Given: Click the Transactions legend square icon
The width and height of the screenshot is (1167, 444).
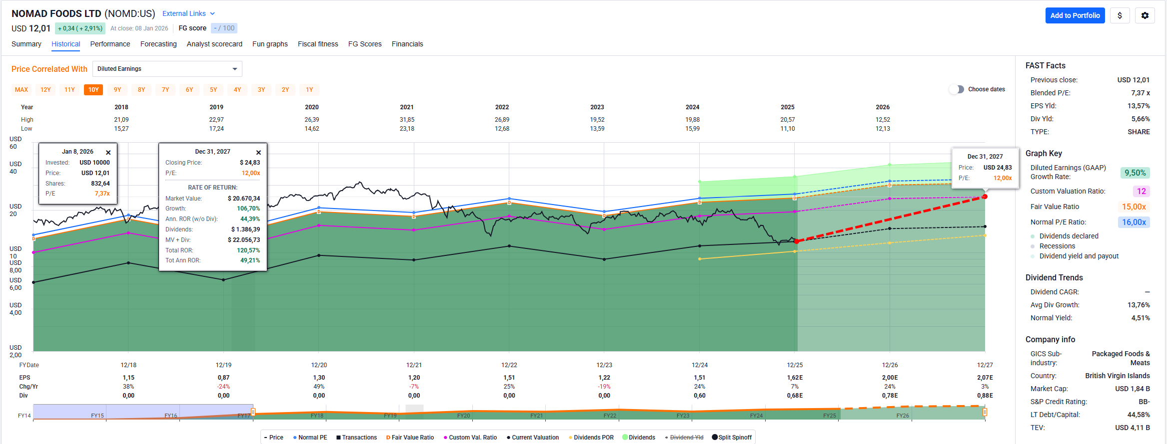Looking at the screenshot, I should (x=338, y=438).
